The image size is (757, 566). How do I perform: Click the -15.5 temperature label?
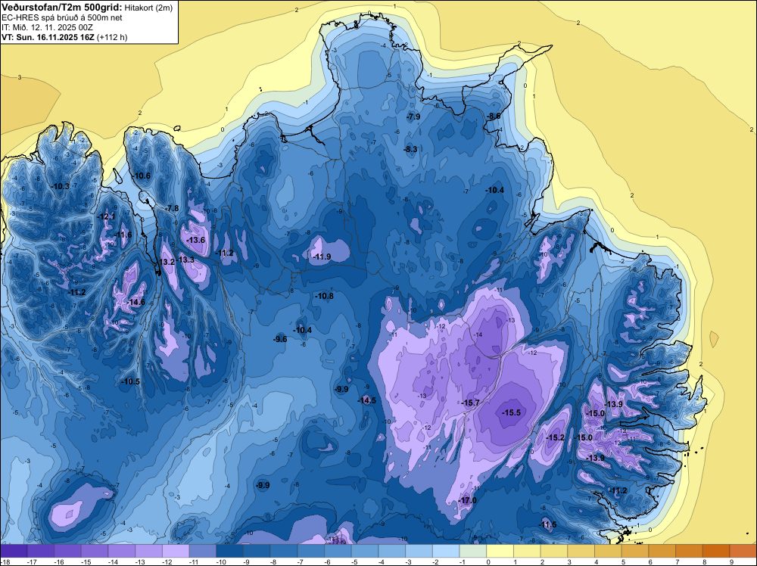click(x=511, y=412)
